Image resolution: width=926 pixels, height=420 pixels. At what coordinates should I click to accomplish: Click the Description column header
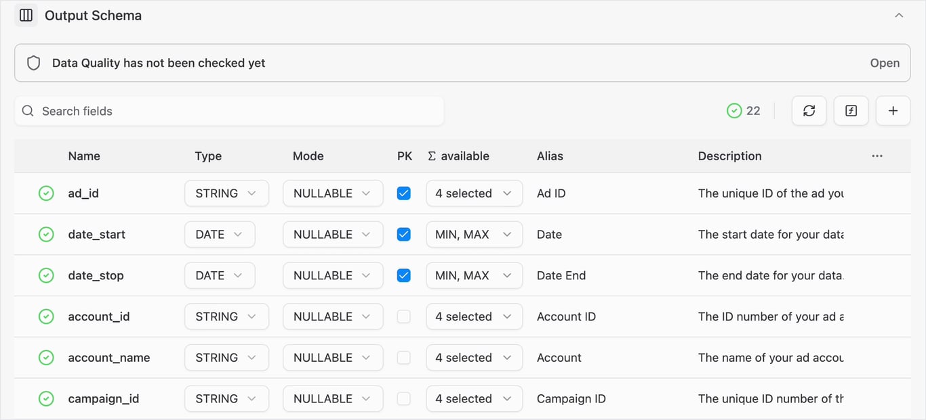coord(730,156)
